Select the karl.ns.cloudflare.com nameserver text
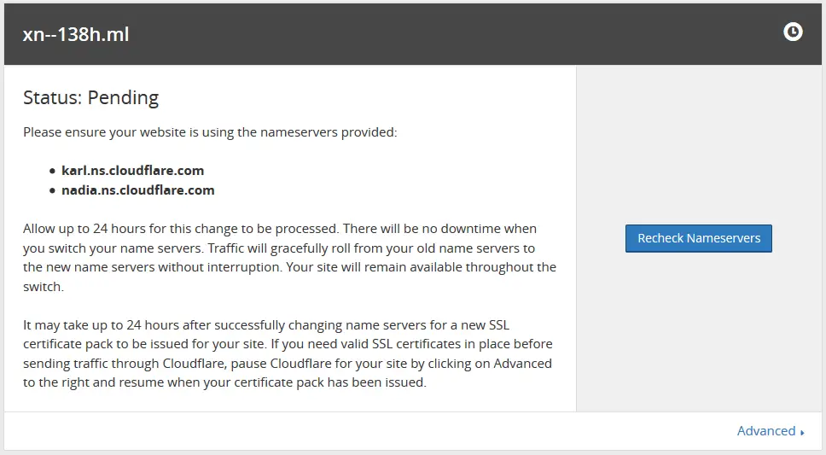The width and height of the screenshot is (826, 455). pyautogui.click(x=132, y=171)
